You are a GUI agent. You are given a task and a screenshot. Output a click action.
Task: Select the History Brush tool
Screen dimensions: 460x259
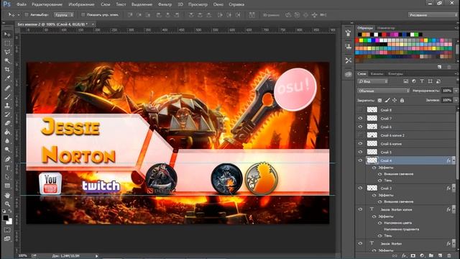point(7,114)
